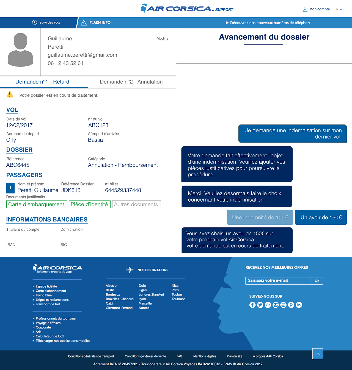Expand the FR language dropdown

(x=338, y=9)
